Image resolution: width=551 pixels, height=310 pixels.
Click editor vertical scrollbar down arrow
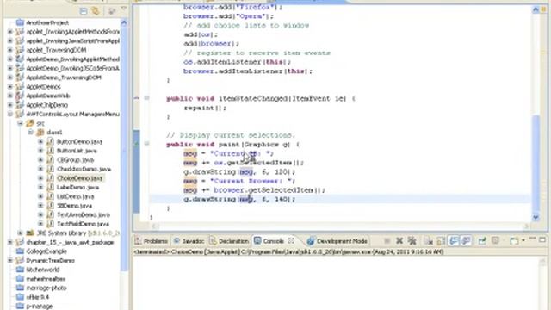coord(536,217)
